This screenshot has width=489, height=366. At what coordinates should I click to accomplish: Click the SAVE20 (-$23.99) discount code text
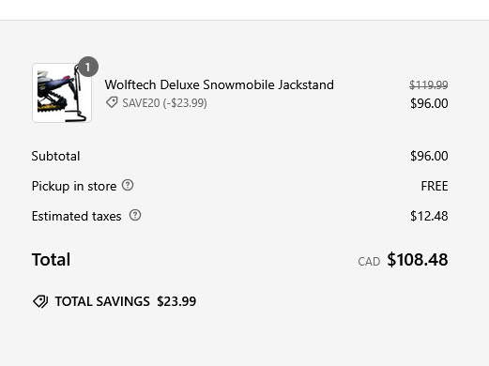[x=164, y=103]
